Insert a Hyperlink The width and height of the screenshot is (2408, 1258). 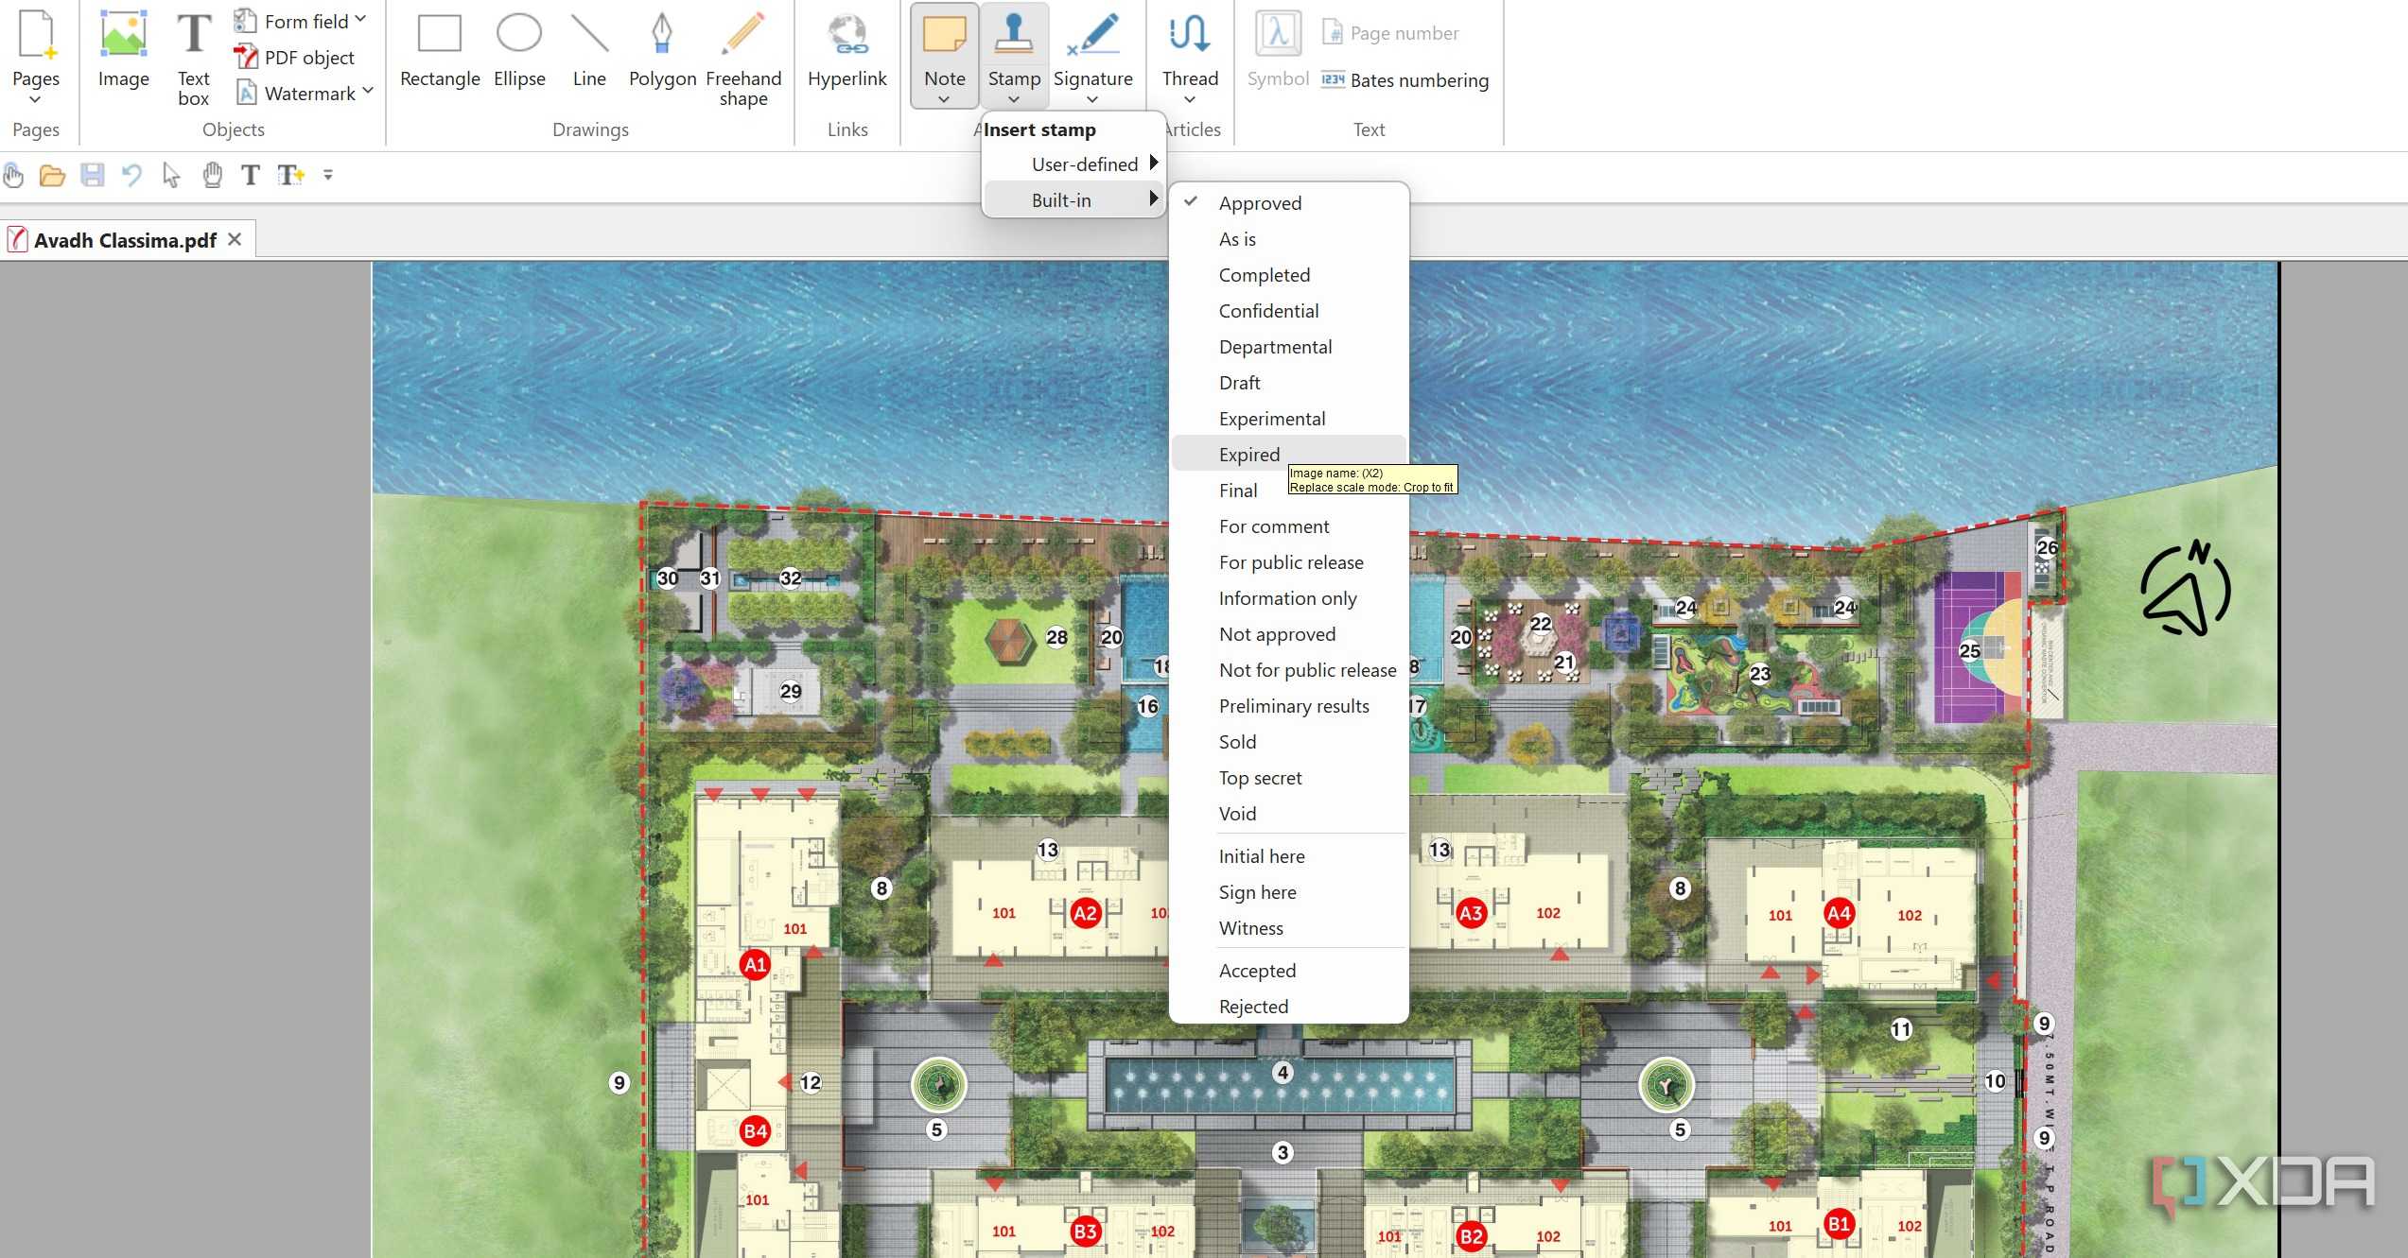point(846,52)
